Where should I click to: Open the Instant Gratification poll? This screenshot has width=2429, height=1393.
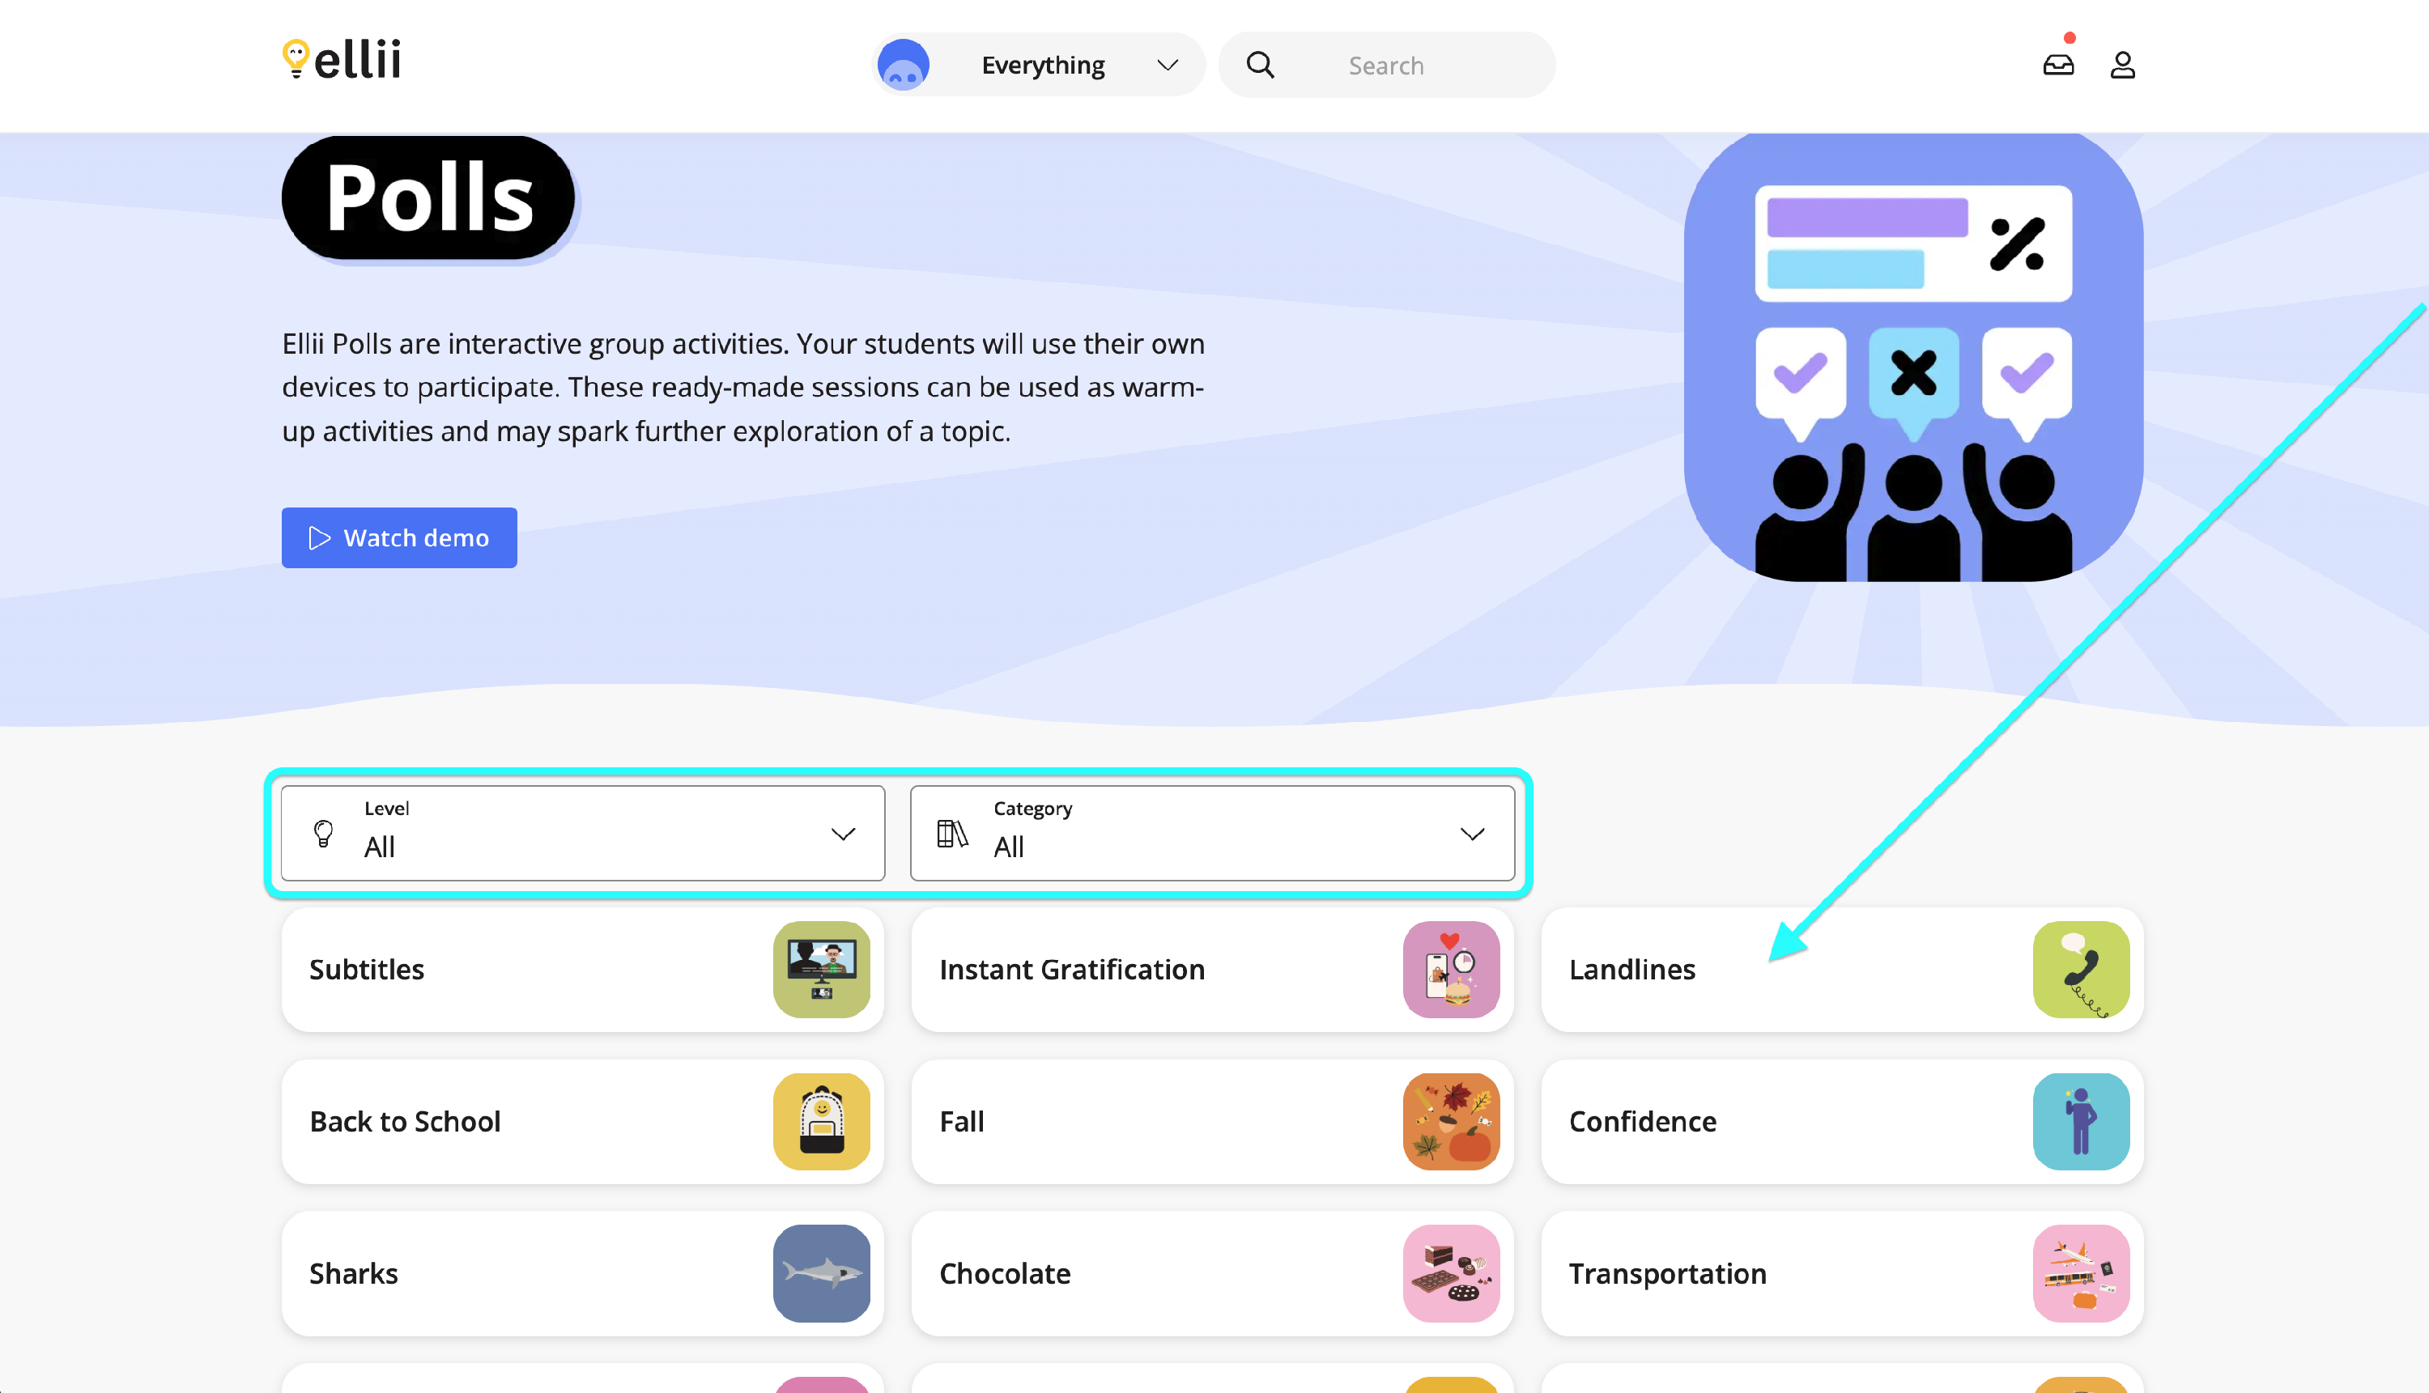[x=1213, y=969]
